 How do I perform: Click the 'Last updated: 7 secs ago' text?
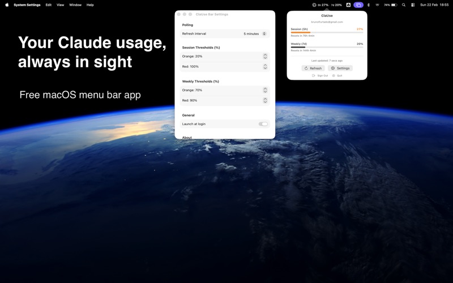[x=327, y=61]
